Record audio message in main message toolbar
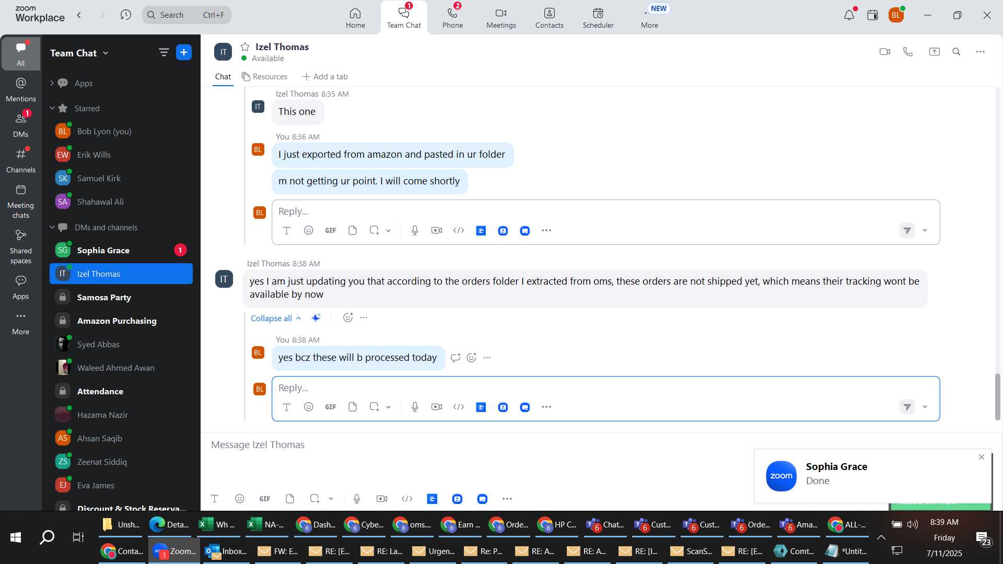Viewport: 1003px width, 564px height. (x=357, y=499)
